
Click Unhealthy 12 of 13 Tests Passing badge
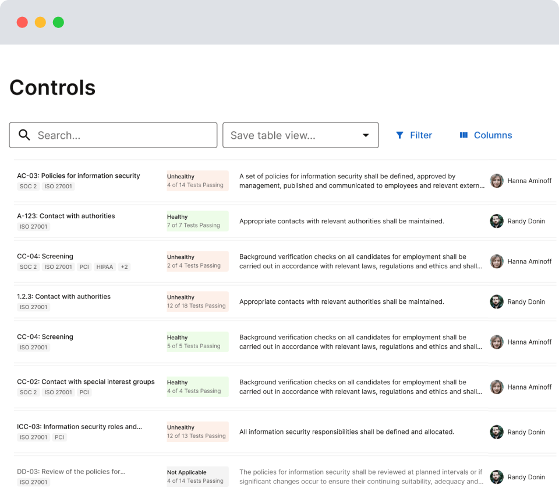point(197,432)
